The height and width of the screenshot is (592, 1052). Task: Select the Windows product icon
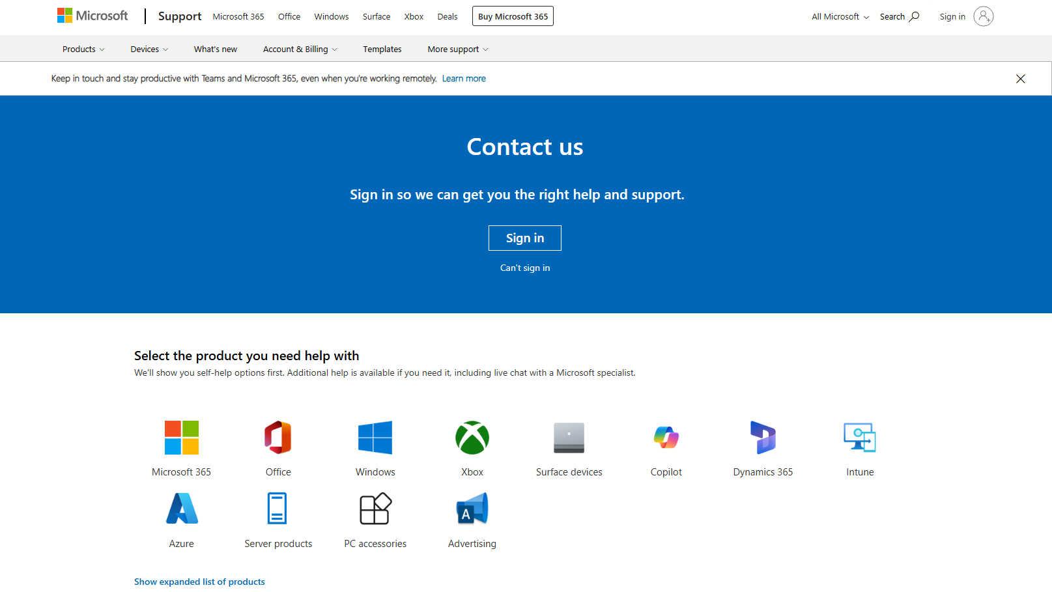(375, 438)
